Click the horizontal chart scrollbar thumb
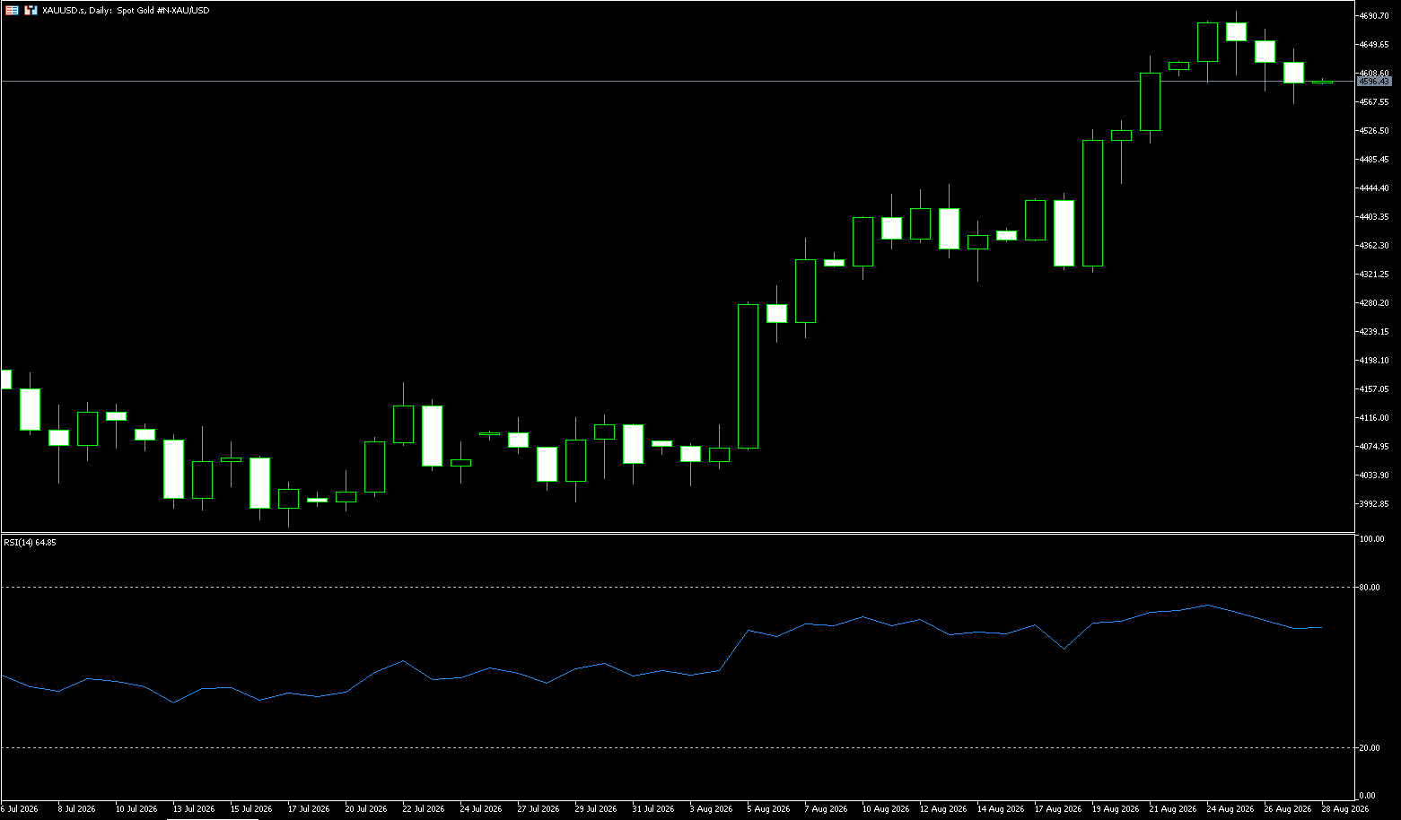The image size is (1401, 820). [x=213, y=818]
